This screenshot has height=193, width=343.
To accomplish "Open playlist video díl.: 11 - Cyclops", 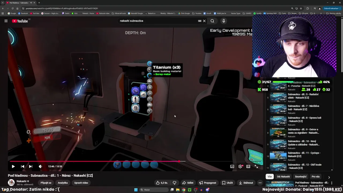I will (x=299, y=156).
